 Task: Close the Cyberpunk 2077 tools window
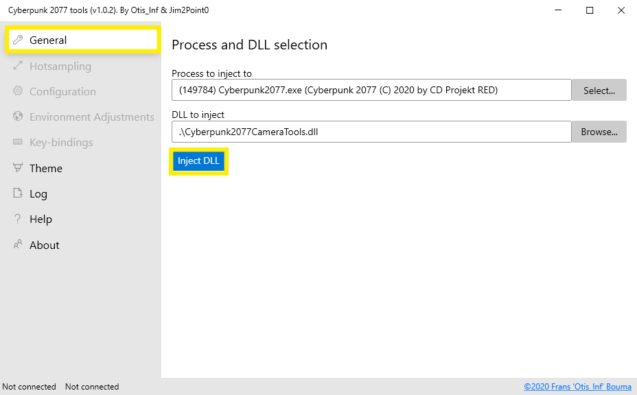(x=621, y=10)
